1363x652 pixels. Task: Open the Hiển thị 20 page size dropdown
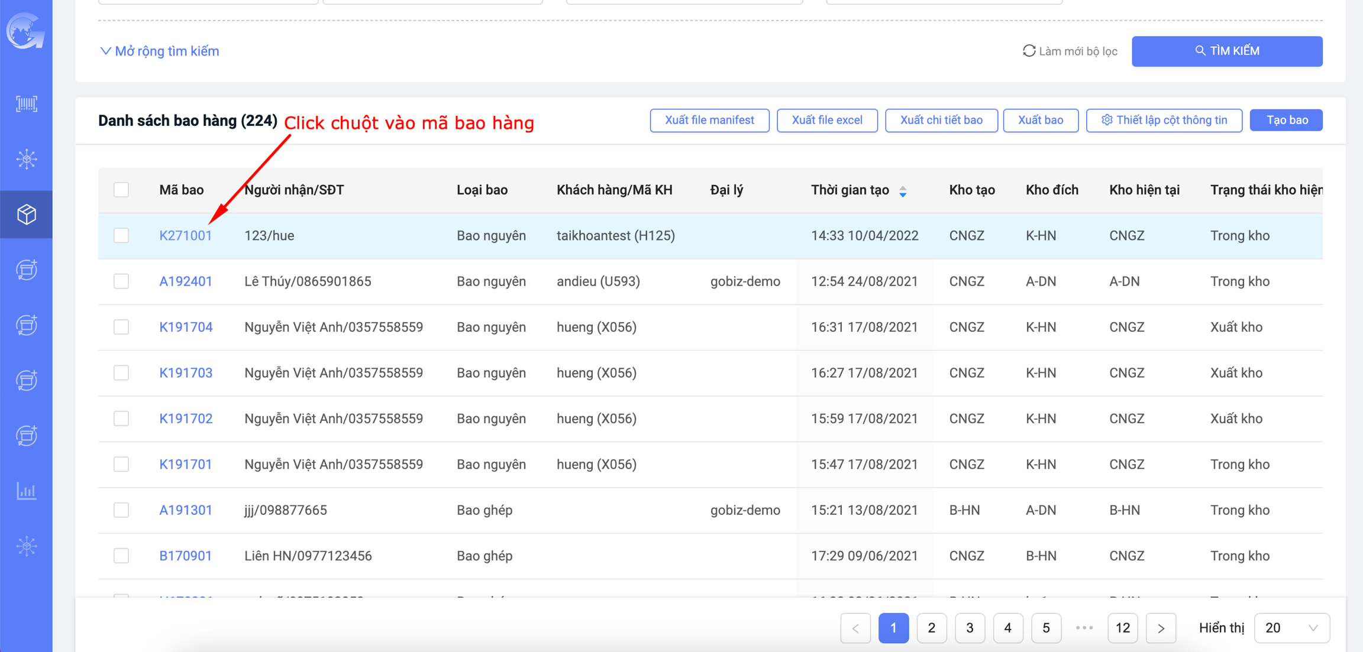coord(1291,628)
